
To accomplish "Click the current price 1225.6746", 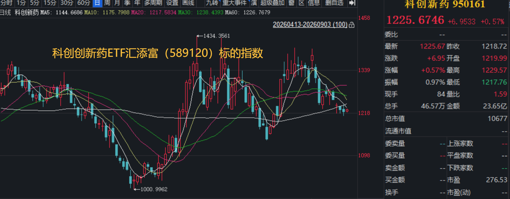I will [415, 20].
